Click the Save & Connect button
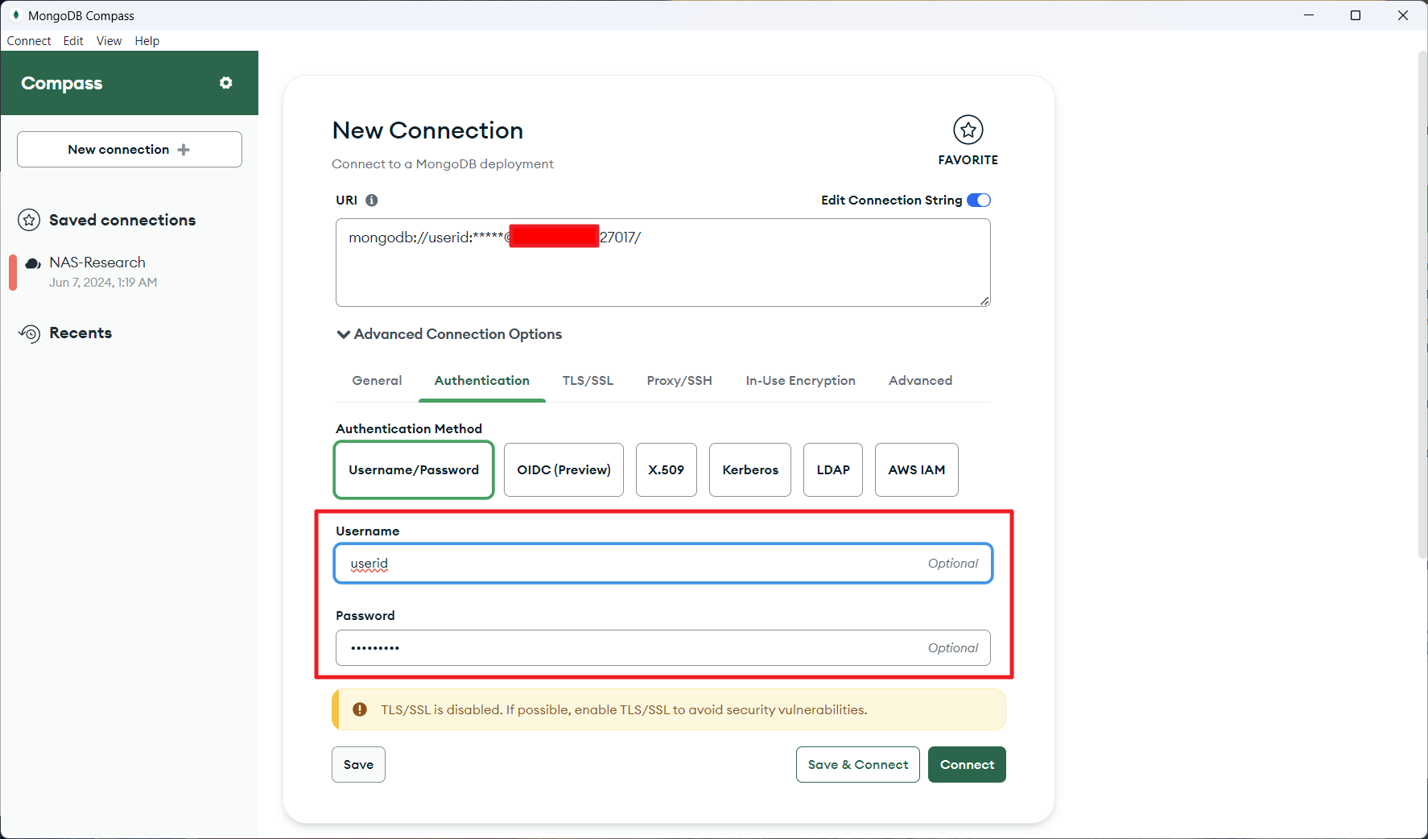 [x=858, y=764]
